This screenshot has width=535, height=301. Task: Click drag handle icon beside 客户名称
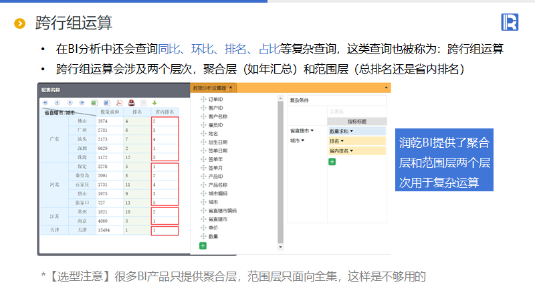click(x=203, y=116)
